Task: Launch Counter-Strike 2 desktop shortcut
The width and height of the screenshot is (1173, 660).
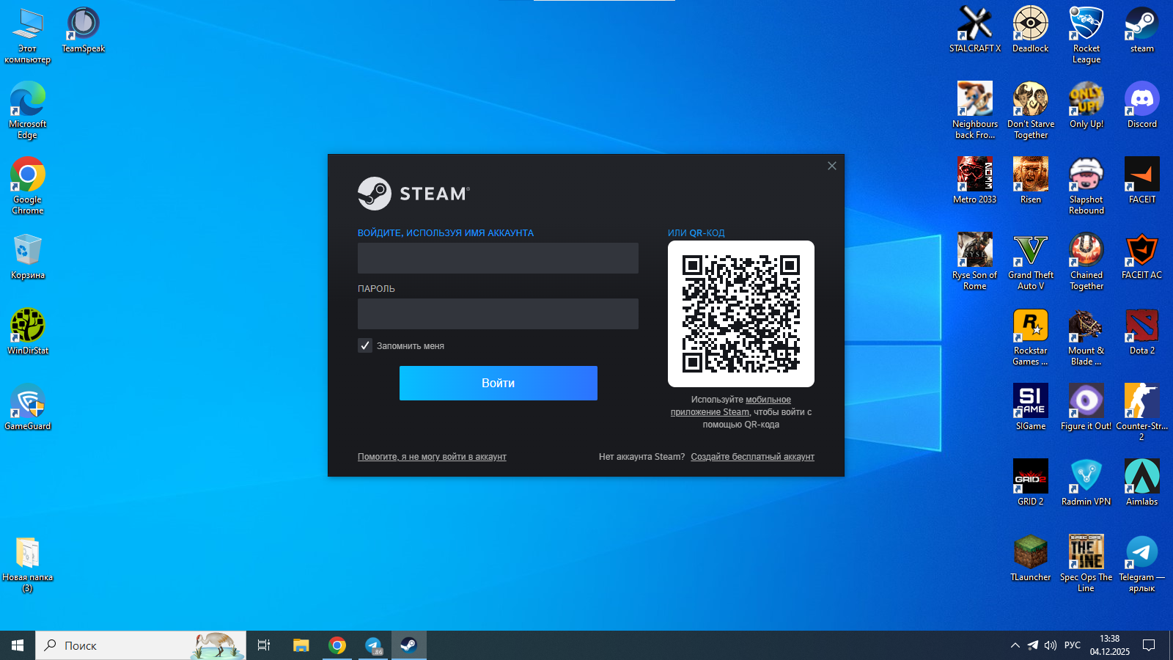Action: [x=1142, y=412]
